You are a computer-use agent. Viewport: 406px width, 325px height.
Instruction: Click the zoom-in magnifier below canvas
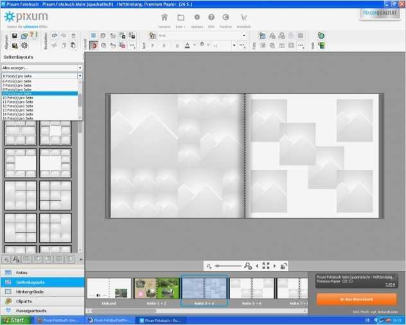[x=248, y=266]
